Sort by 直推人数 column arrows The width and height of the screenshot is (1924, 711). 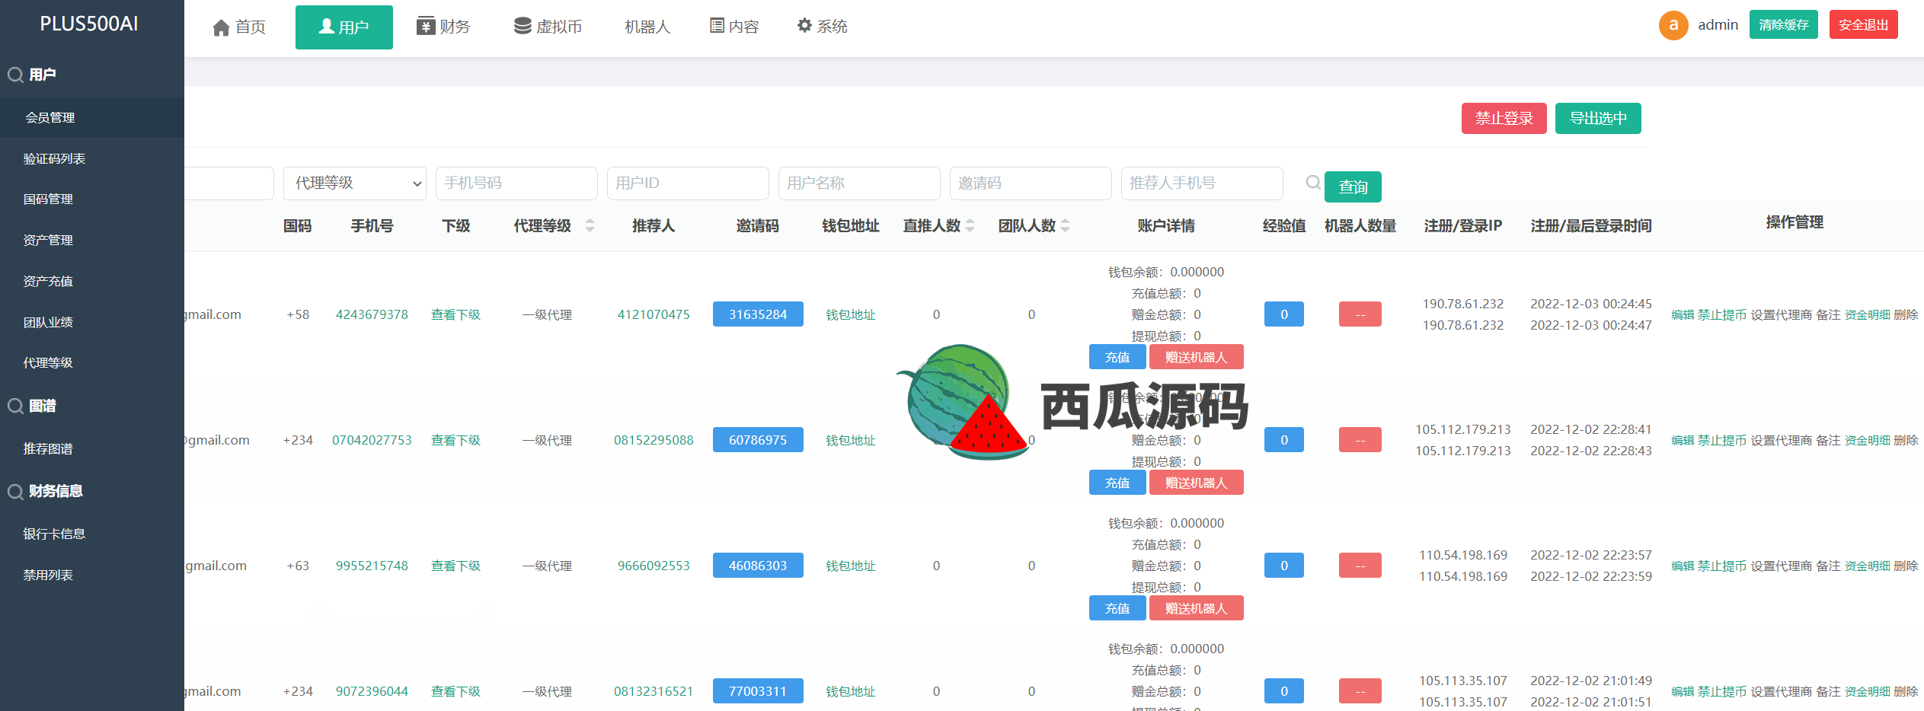970,226
